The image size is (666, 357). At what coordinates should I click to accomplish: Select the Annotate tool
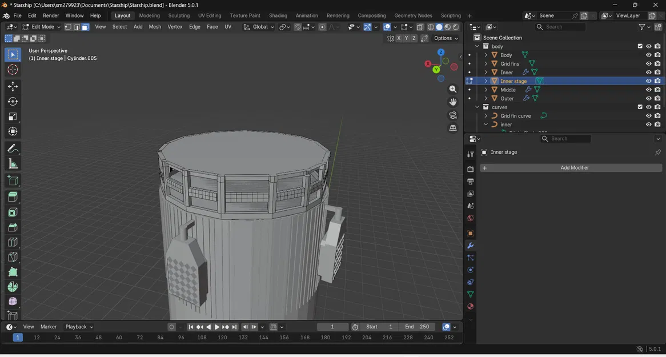coord(12,148)
